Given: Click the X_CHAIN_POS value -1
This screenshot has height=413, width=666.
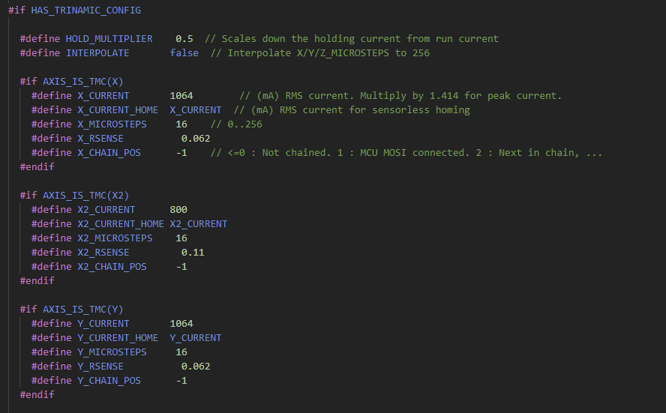Looking at the screenshot, I should point(181,153).
